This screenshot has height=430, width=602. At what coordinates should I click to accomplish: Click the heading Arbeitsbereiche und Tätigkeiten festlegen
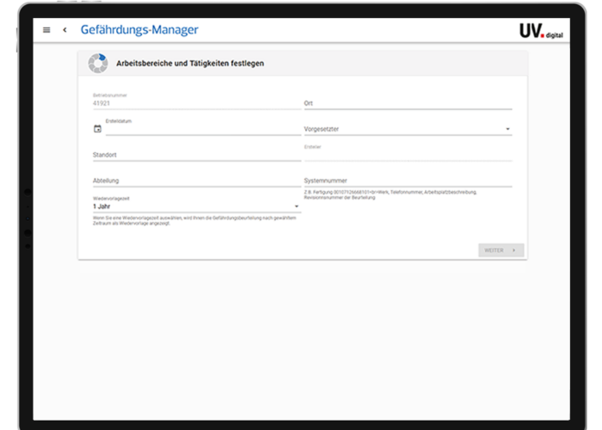coord(190,64)
